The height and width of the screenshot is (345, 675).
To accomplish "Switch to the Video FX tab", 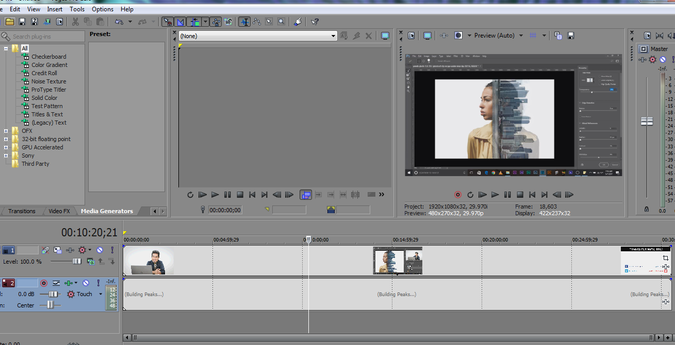I will (x=59, y=211).
